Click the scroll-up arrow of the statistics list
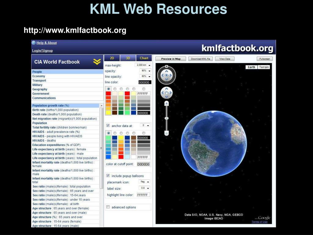Viewport: 313px width, 235px height. pyautogui.click(x=101, y=106)
